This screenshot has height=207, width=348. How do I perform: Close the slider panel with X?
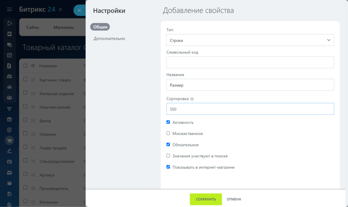(79, 10)
